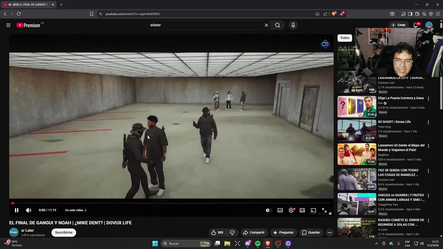Open Leo AI sparkle icon
The image size is (443, 249).
(424, 14)
